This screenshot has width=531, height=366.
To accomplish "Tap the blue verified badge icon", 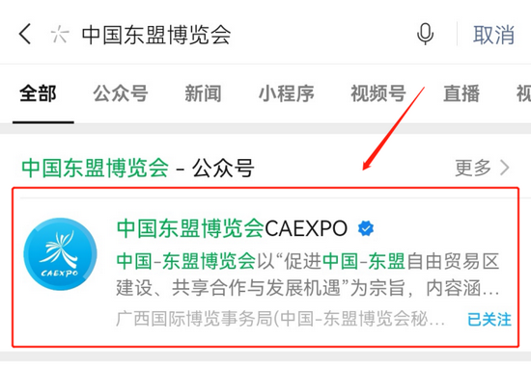I will point(366,228).
